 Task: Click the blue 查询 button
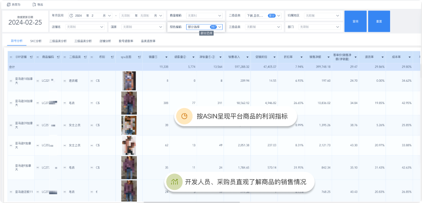pos(355,21)
